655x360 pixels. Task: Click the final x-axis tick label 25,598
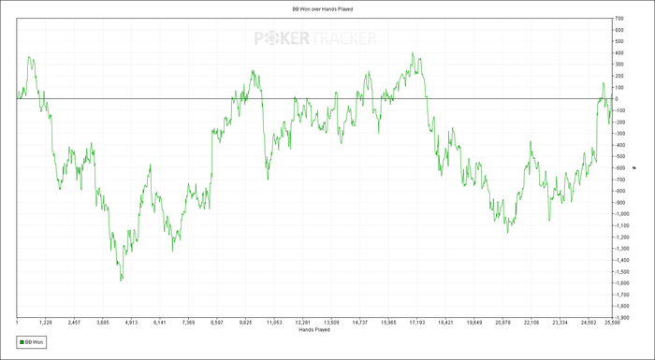point(612,323)
